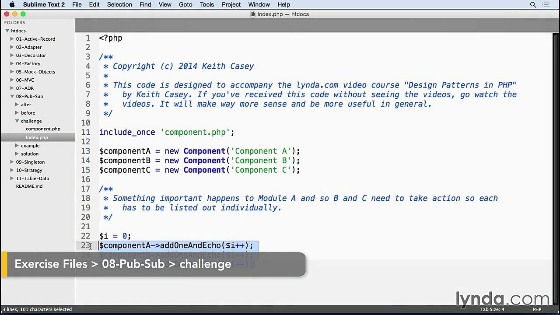Open Spotlight search in the menu bar
560x315 pixels.
pos(533,5)
